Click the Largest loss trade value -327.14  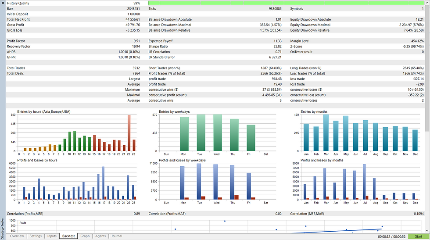(419, 79)
